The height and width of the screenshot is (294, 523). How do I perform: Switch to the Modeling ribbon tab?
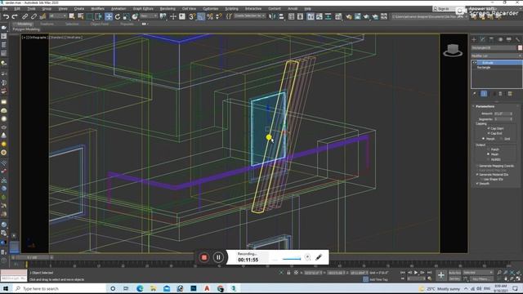[25, 24]
